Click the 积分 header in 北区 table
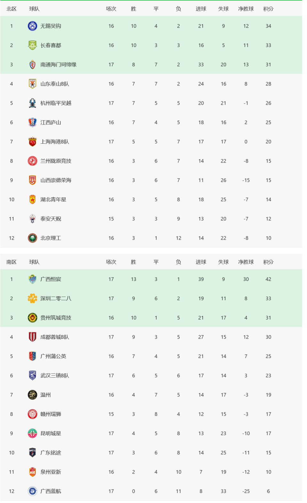This screenshot has width=307, height=503. [268, 9]
